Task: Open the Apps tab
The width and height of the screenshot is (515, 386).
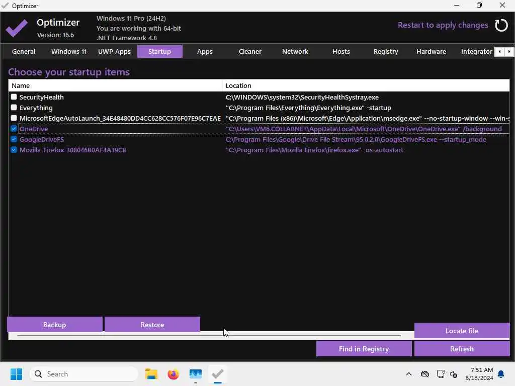Action: point(205,52)
